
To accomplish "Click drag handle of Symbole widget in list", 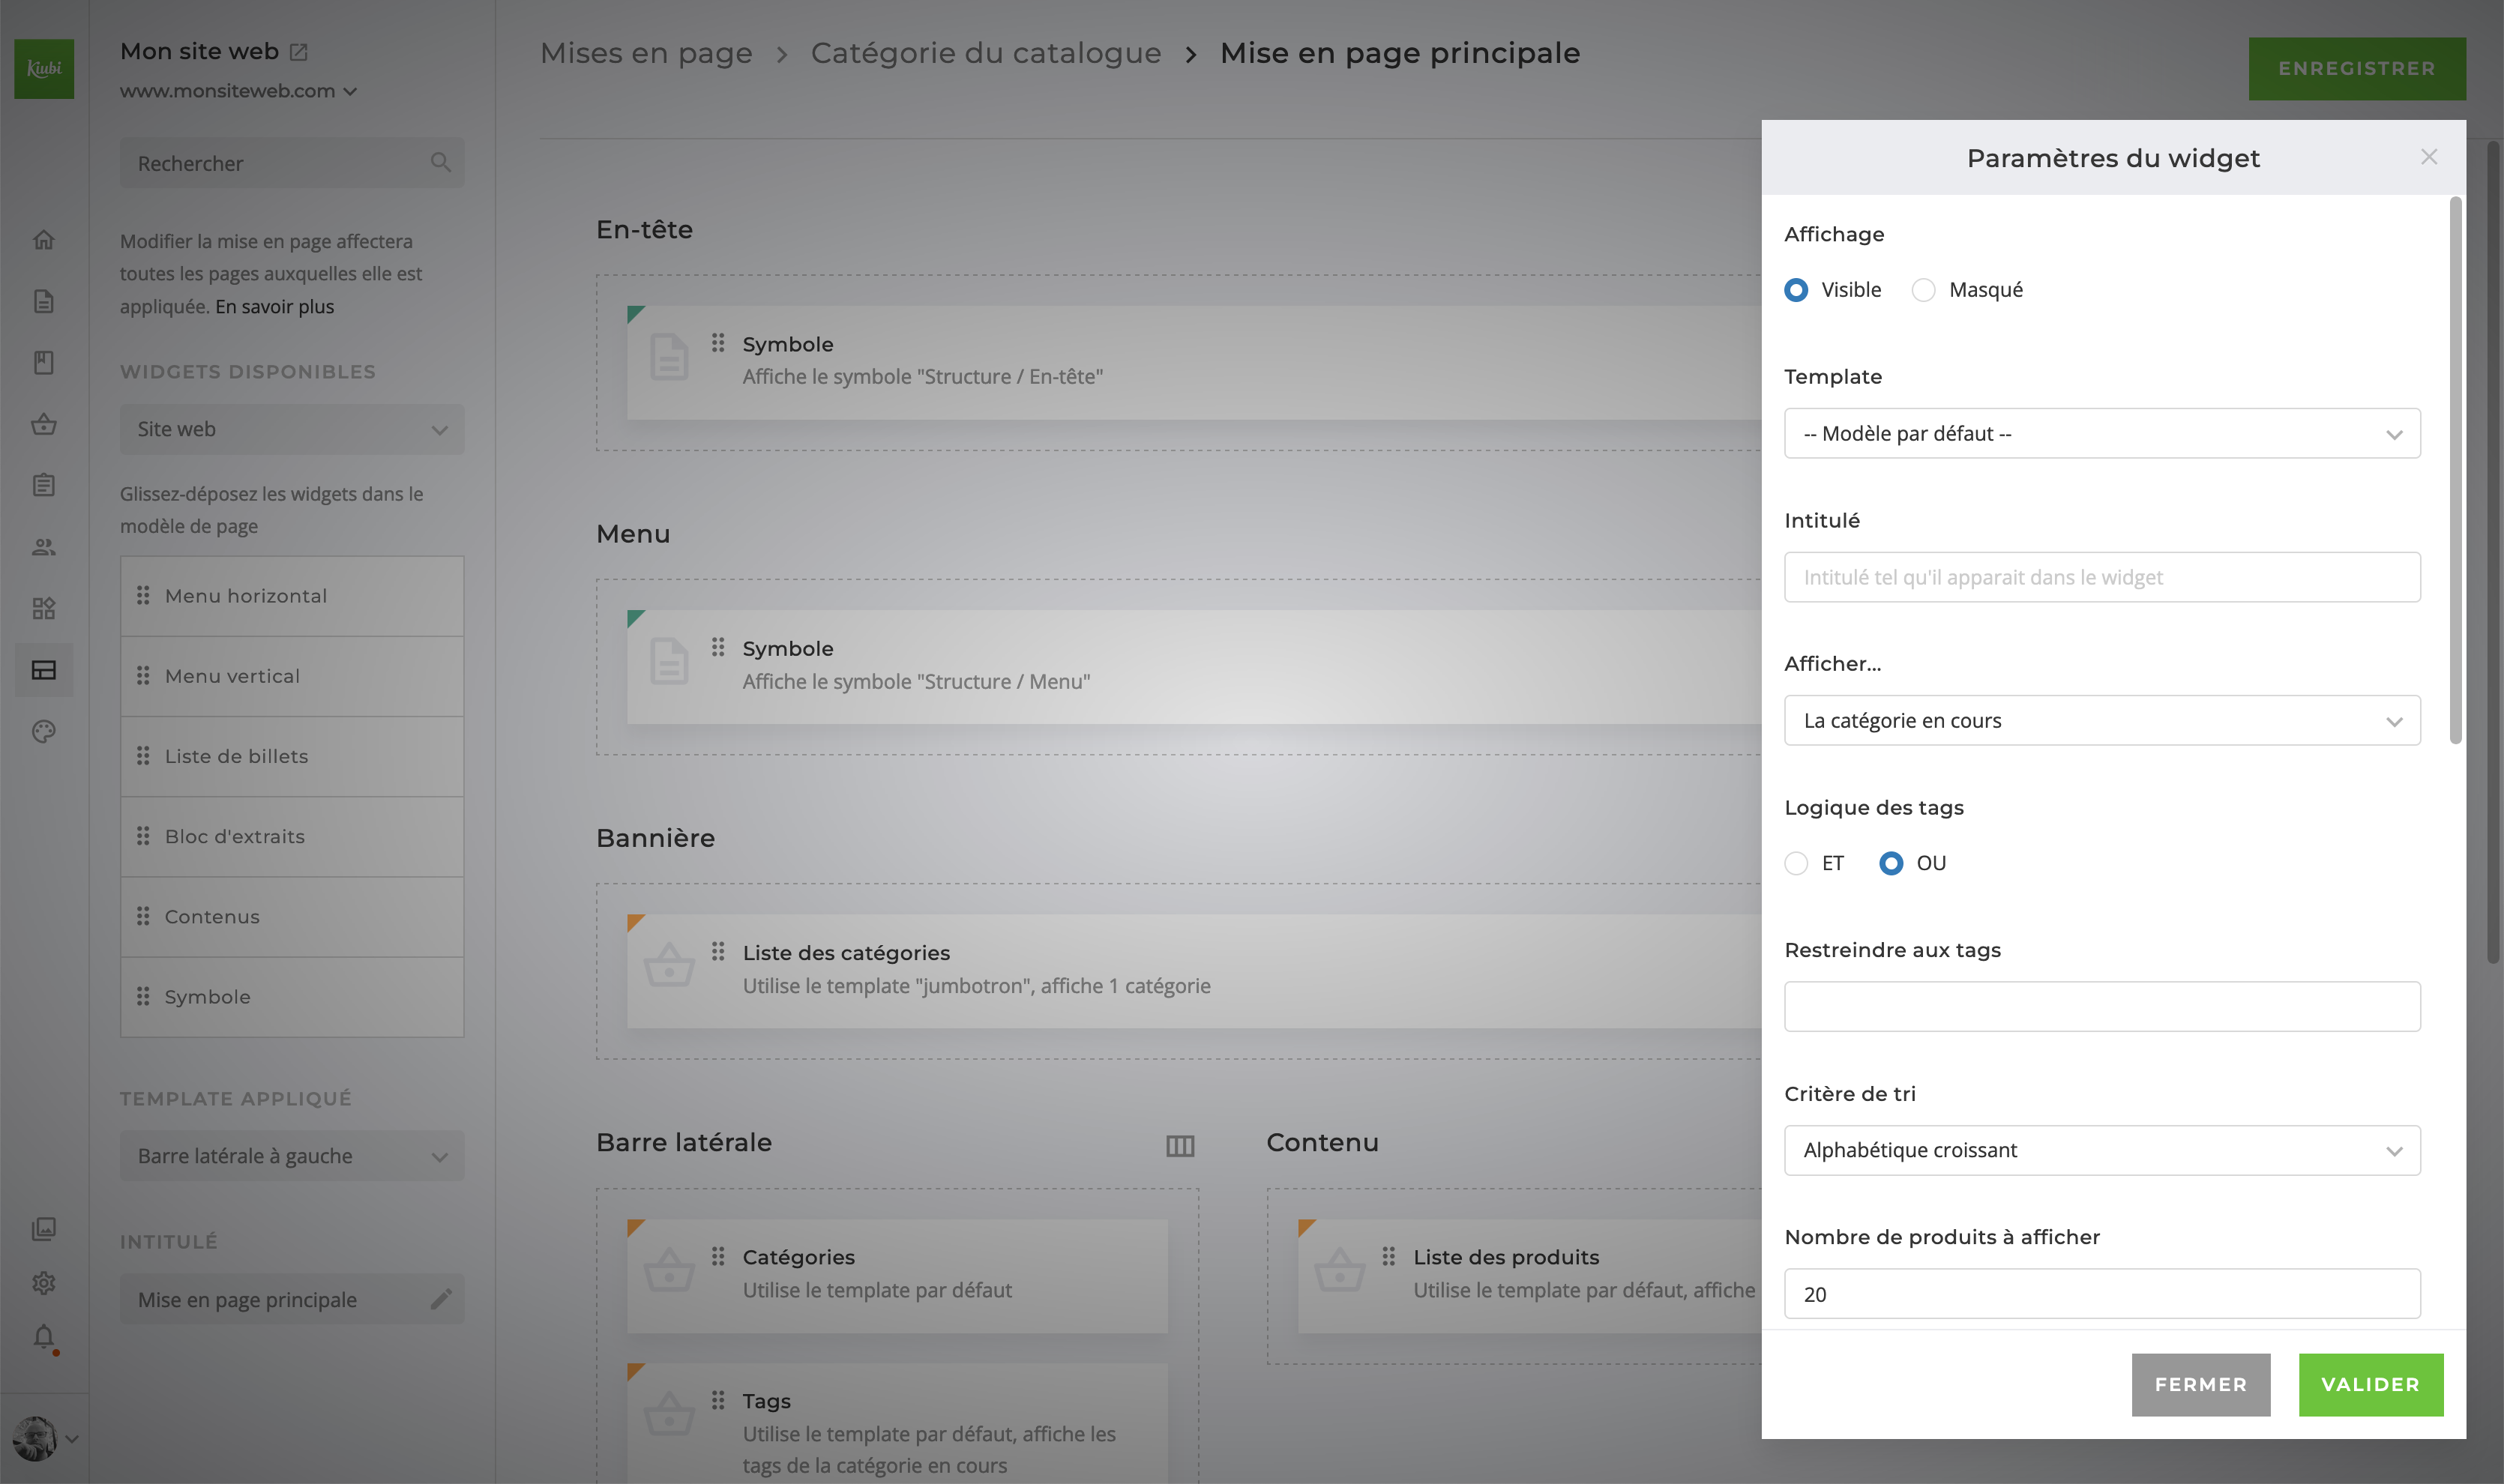I will pos(143,997).
